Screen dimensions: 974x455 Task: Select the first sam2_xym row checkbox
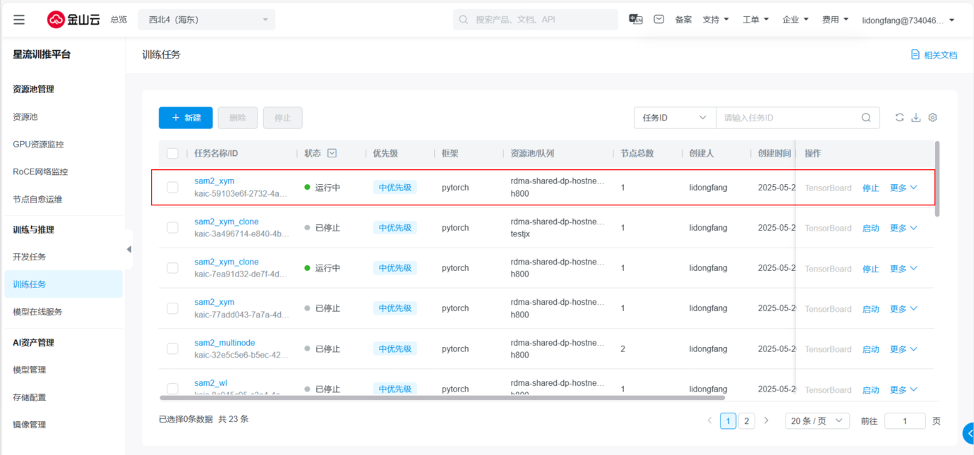pyautogui.click(x=173, y=187)
